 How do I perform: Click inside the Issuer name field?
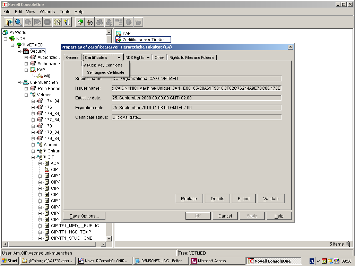197,88
